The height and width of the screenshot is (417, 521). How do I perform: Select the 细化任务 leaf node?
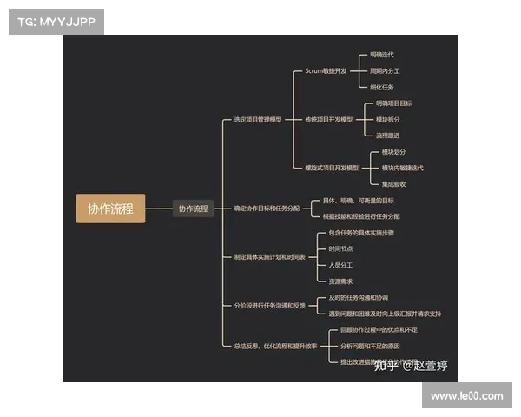coord(382,87)
